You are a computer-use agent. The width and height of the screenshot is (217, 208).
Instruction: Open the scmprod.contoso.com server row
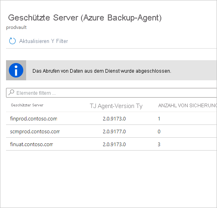pos(112,131)
